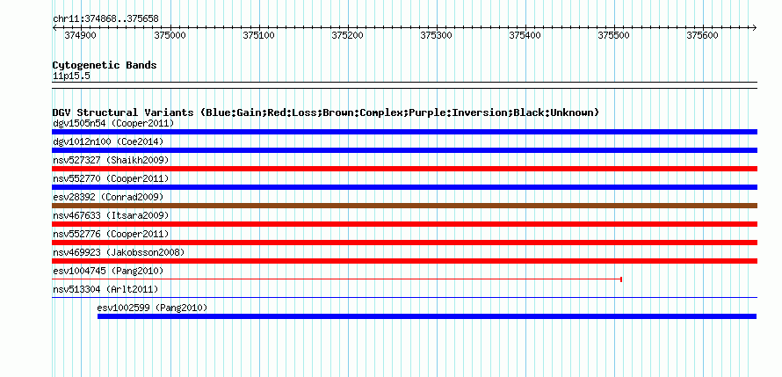Open the dgv1012n100 (Coe2014) variant label
Viewport: 782px width, 377px height.
[x=108, y=141]
